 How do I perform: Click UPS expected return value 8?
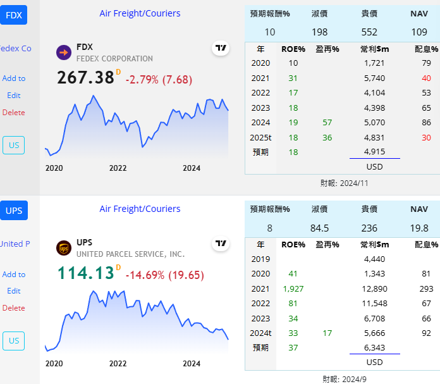point(270,228)
